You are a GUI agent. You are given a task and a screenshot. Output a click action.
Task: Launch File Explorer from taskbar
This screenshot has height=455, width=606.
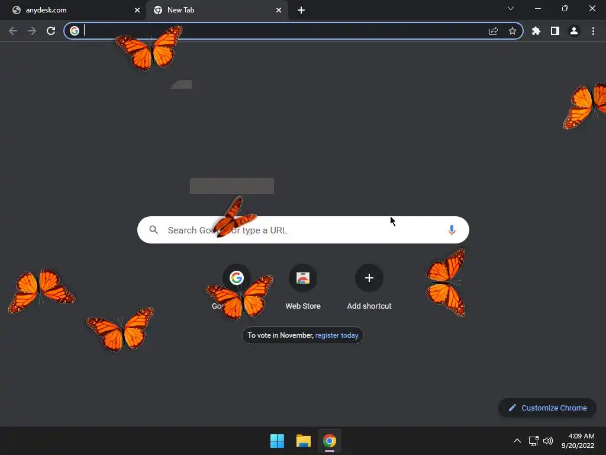click(x=304, y=441)
